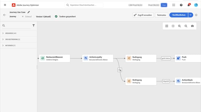Open the apps switcher grid in the header
Screen dimensions: 201x112
point(174,5)
